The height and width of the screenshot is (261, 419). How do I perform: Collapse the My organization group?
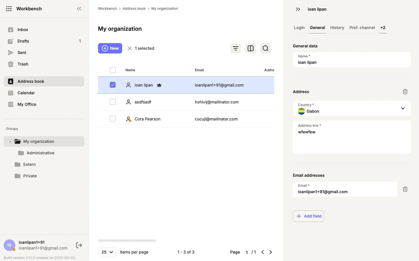tap(10, 141)
